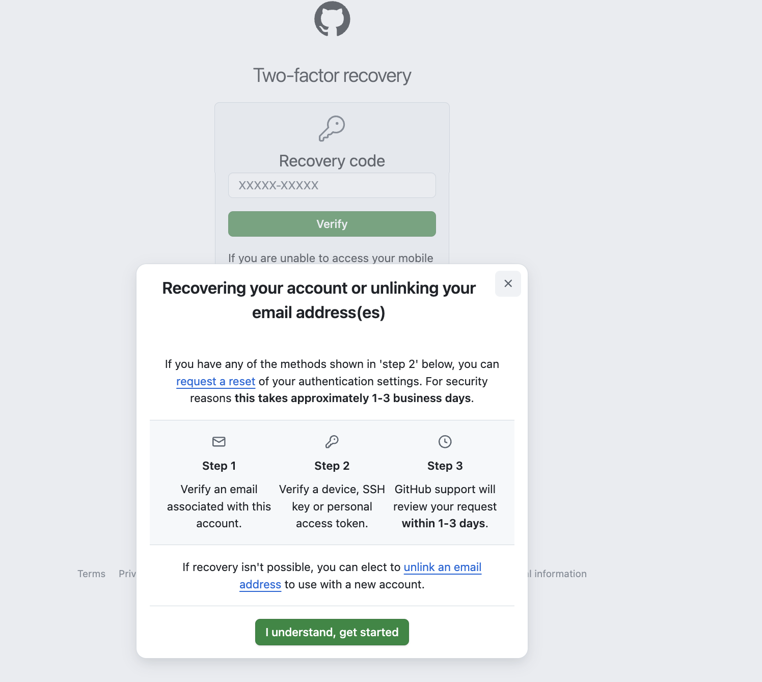Select the clock icon for Step 3
Screen dimensions: 762x682
[x=445, y=442]
